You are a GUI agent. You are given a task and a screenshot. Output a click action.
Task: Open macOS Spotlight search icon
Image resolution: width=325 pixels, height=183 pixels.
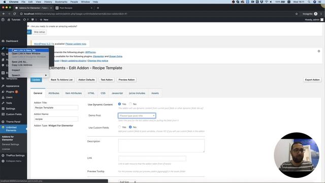(309, 2)
